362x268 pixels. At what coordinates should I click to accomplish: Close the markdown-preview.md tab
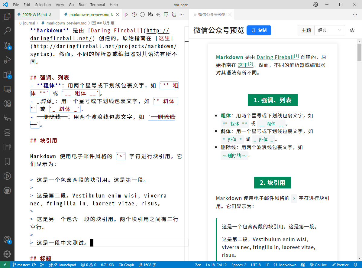[118, 15]
